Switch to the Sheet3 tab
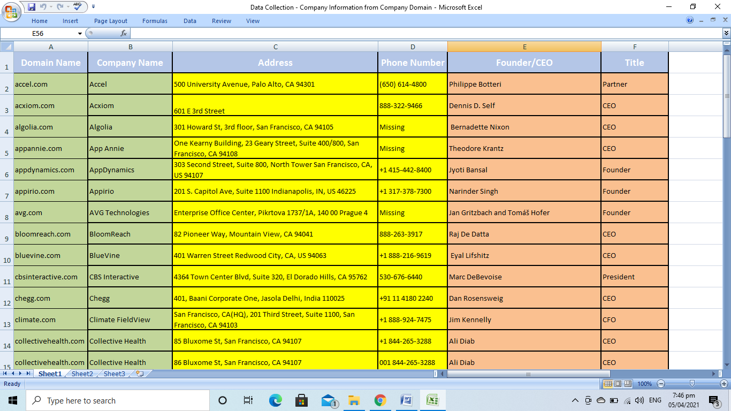731x411 pixels. [115, 374]
